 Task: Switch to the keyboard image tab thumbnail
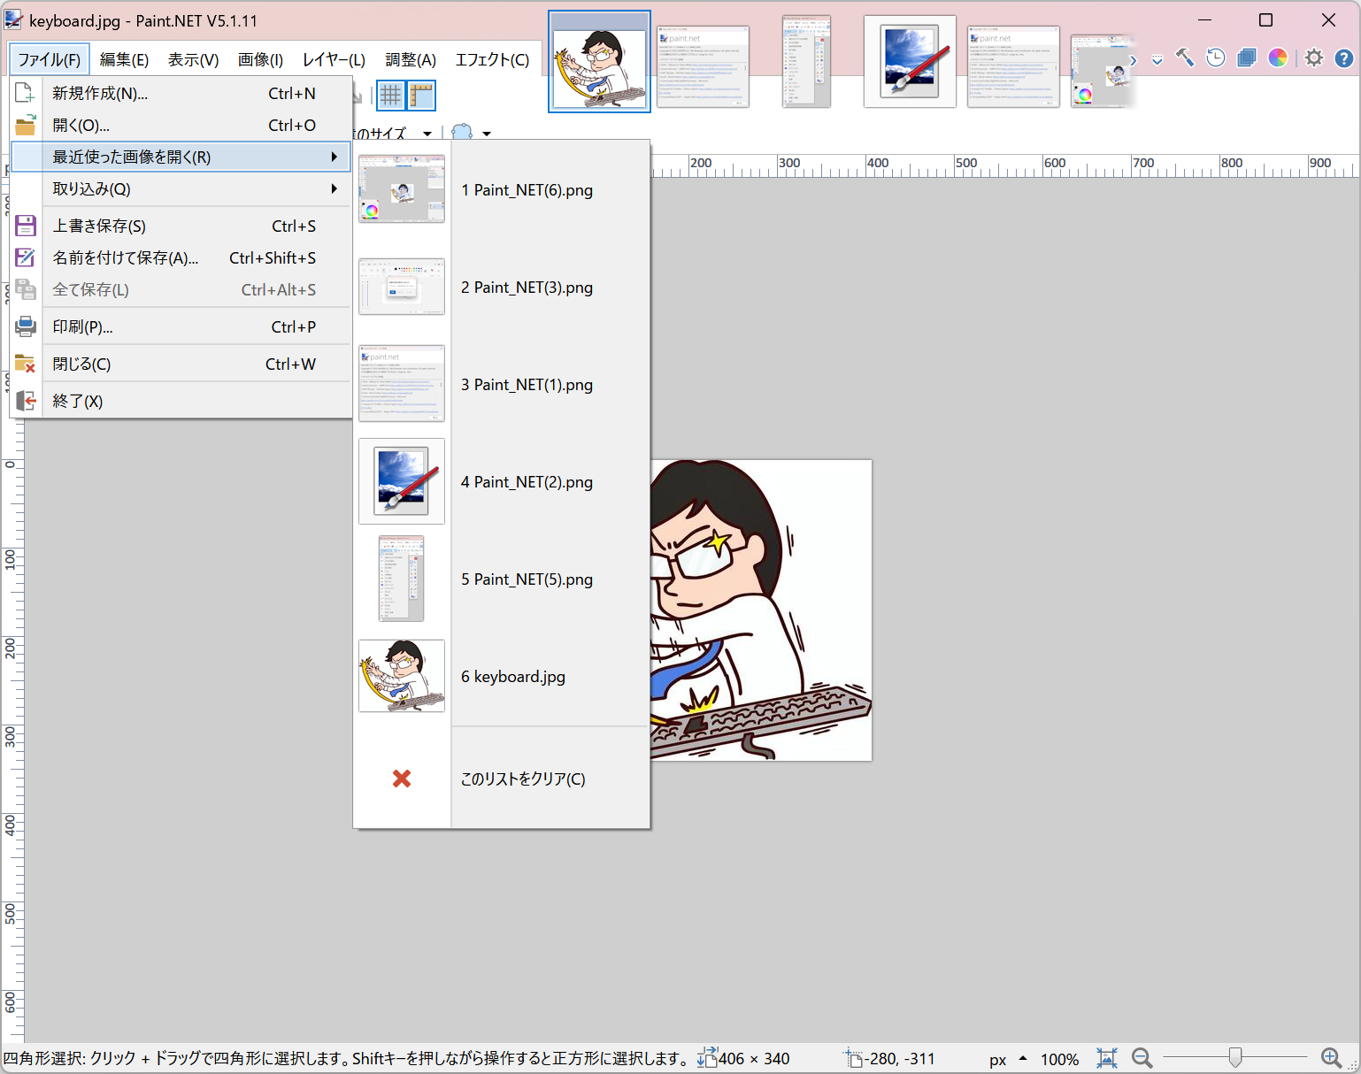click(599, 61)
